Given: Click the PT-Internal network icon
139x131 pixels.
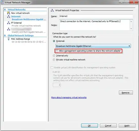Looking at the screenshot, I should click(x=8, y=23).
